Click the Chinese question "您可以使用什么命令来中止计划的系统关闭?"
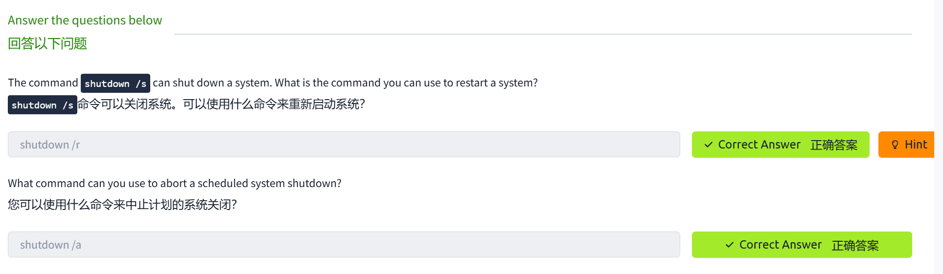Image resolution: width=943 pixels, height=274 pixels. click(x=122, y=205)
